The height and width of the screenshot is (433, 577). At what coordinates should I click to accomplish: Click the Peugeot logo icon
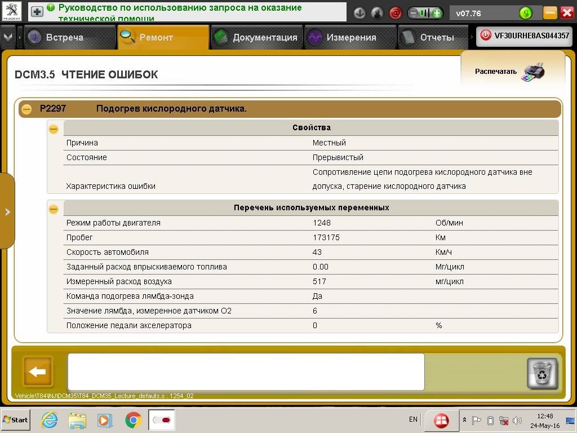click(12, 11)
